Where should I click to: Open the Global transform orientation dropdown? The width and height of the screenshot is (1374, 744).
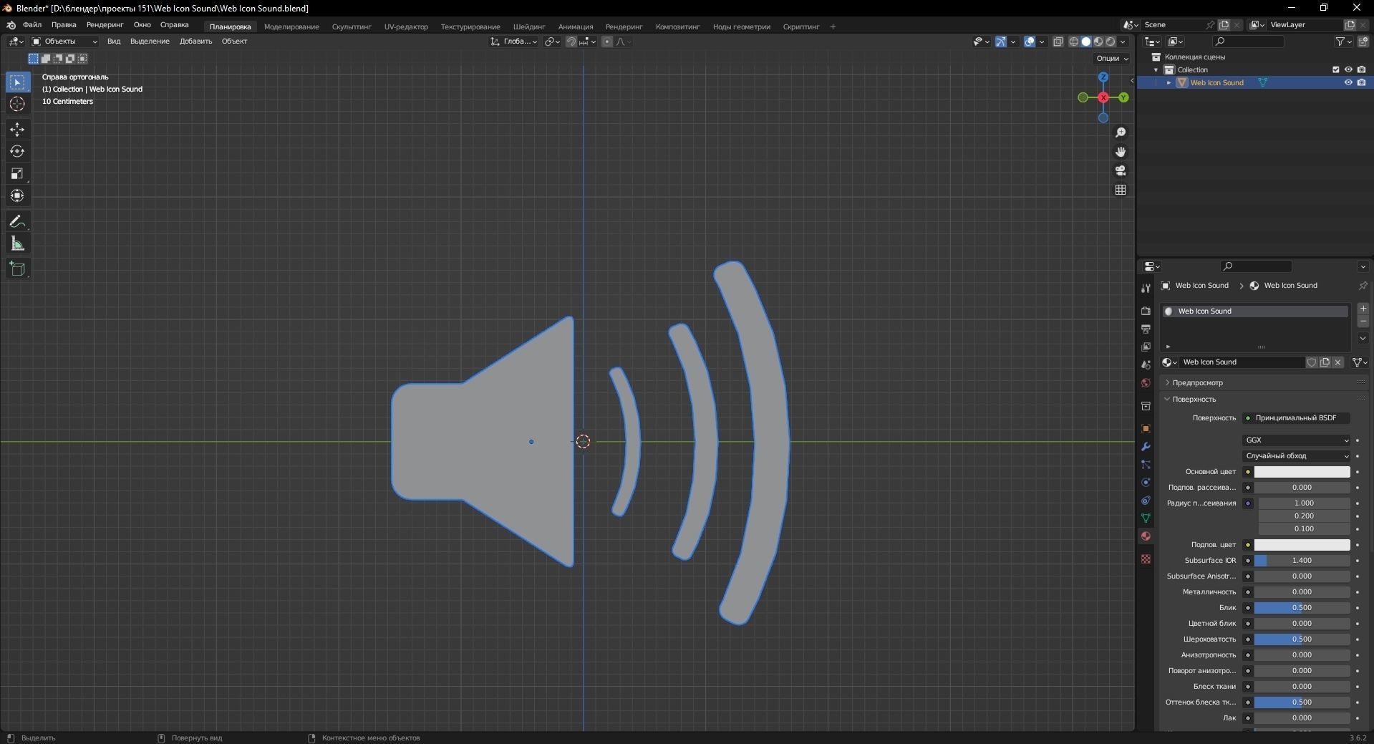[x=514, y=42]
